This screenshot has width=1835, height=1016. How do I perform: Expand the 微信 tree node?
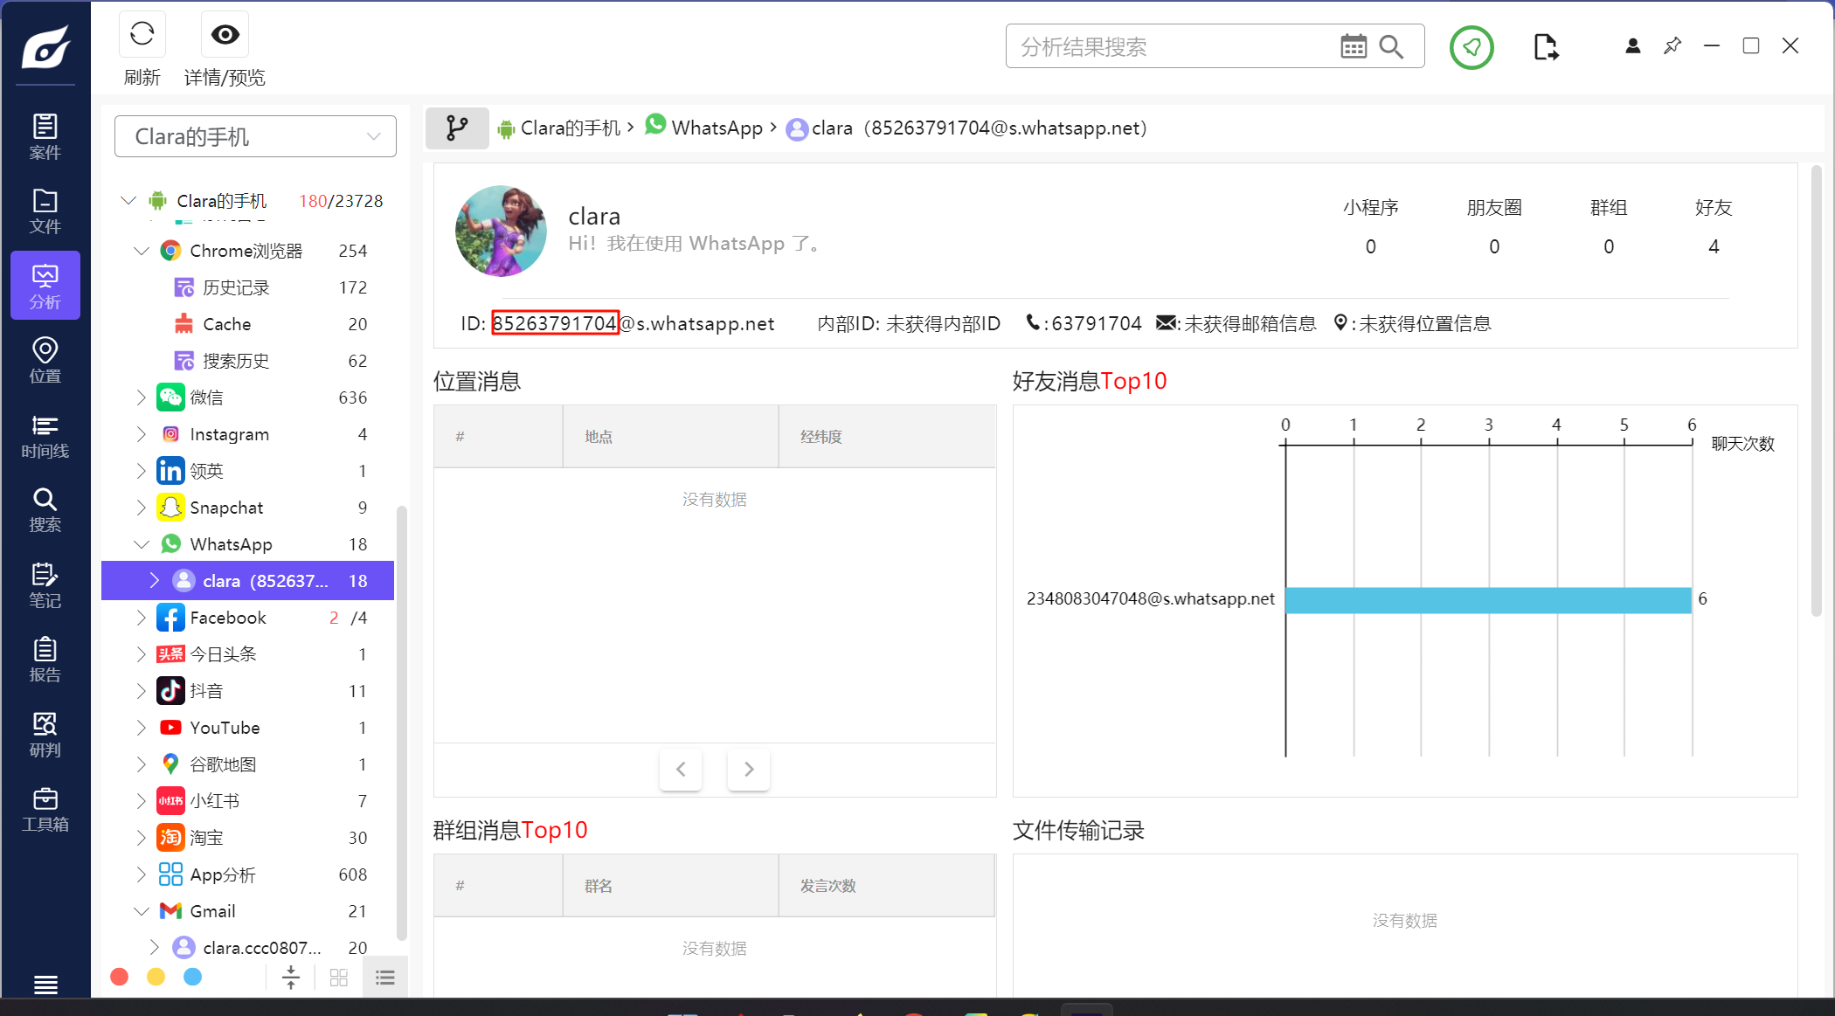[142, 397]
